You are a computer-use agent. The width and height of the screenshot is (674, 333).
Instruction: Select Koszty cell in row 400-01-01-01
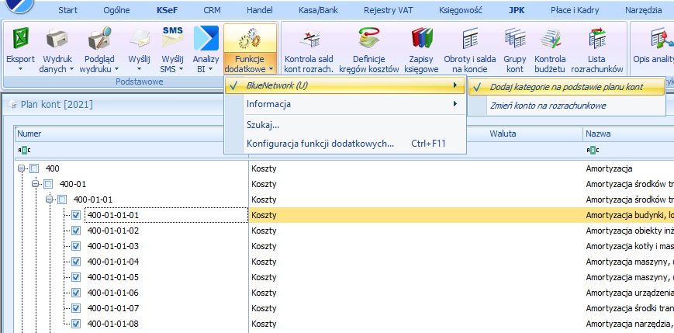[264, 215]
